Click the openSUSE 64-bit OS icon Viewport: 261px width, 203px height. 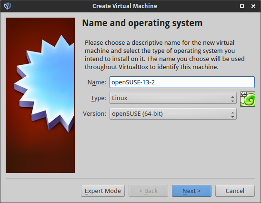(x=248, y=99)
